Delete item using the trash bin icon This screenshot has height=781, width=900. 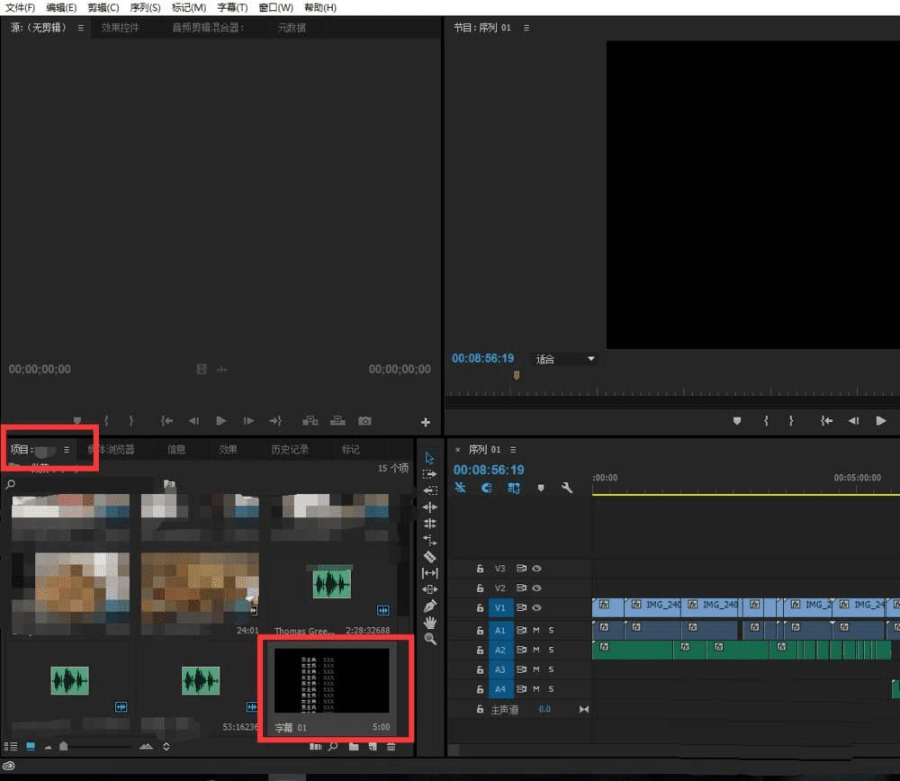391,747
